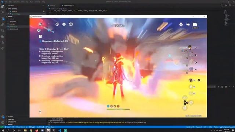Expand the Maven panel
This screenshot has width=235, height=132.
click(x=10, y=125)
